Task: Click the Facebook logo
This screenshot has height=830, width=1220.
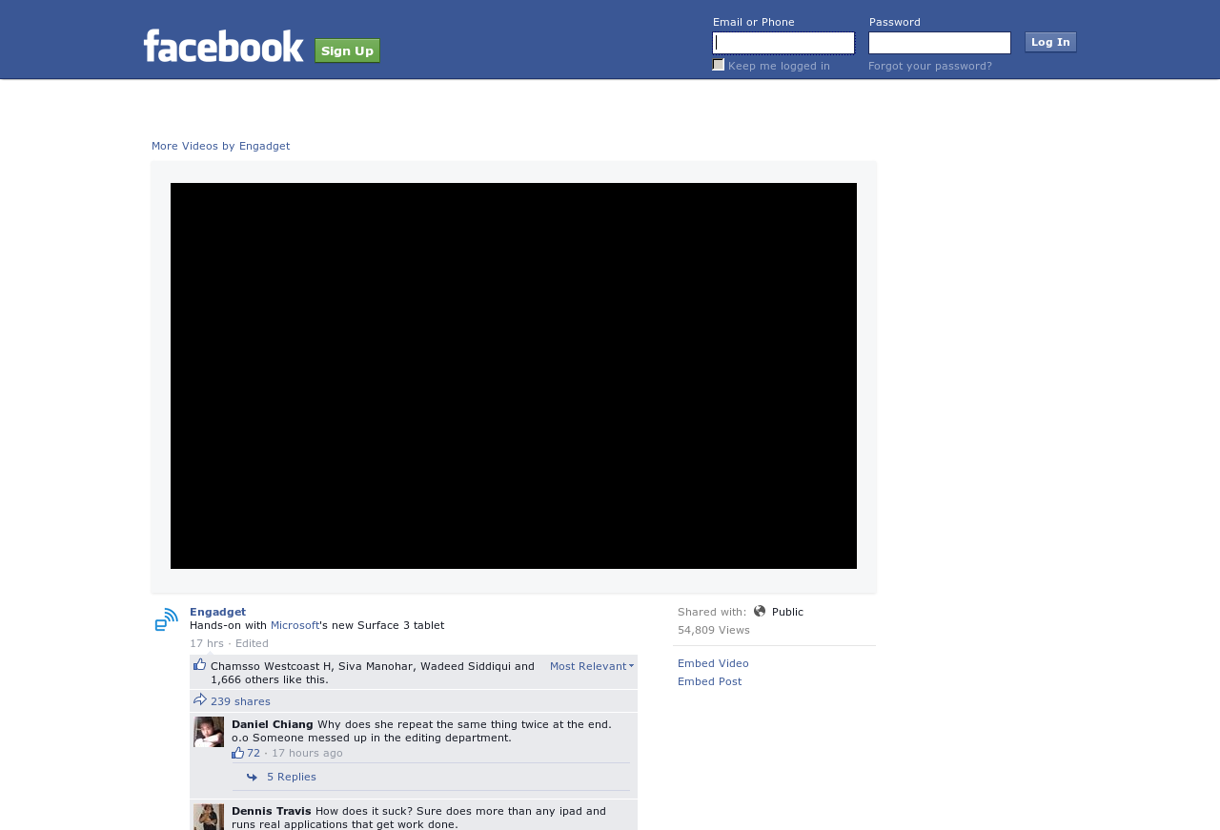Action: pos(224,46)
